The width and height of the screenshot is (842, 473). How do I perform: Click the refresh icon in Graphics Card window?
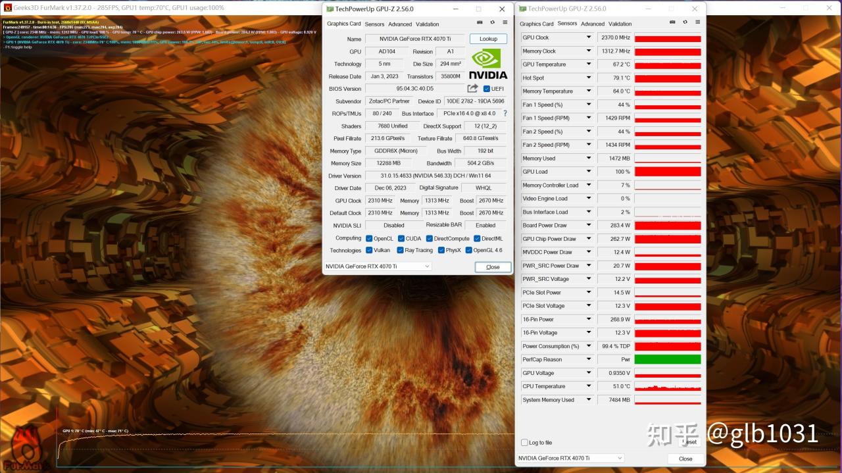point(492,23)
